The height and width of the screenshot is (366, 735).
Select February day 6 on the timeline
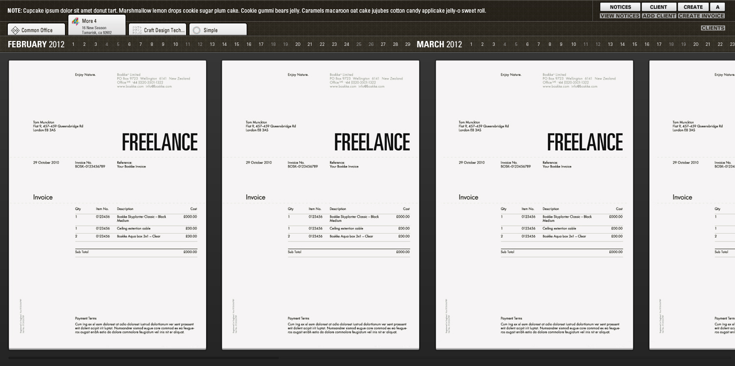point(129,44)
